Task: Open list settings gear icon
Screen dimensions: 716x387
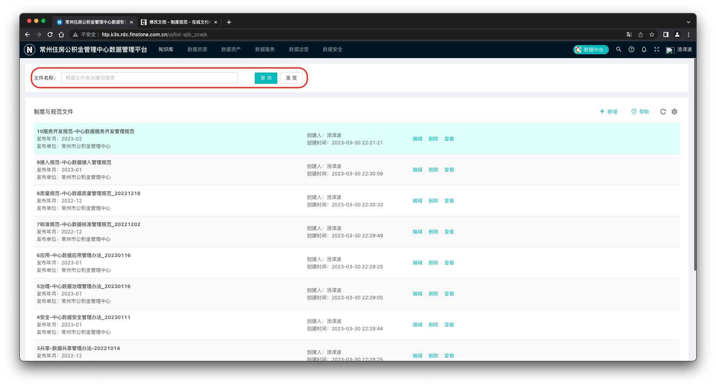Action: click(674, 112)
